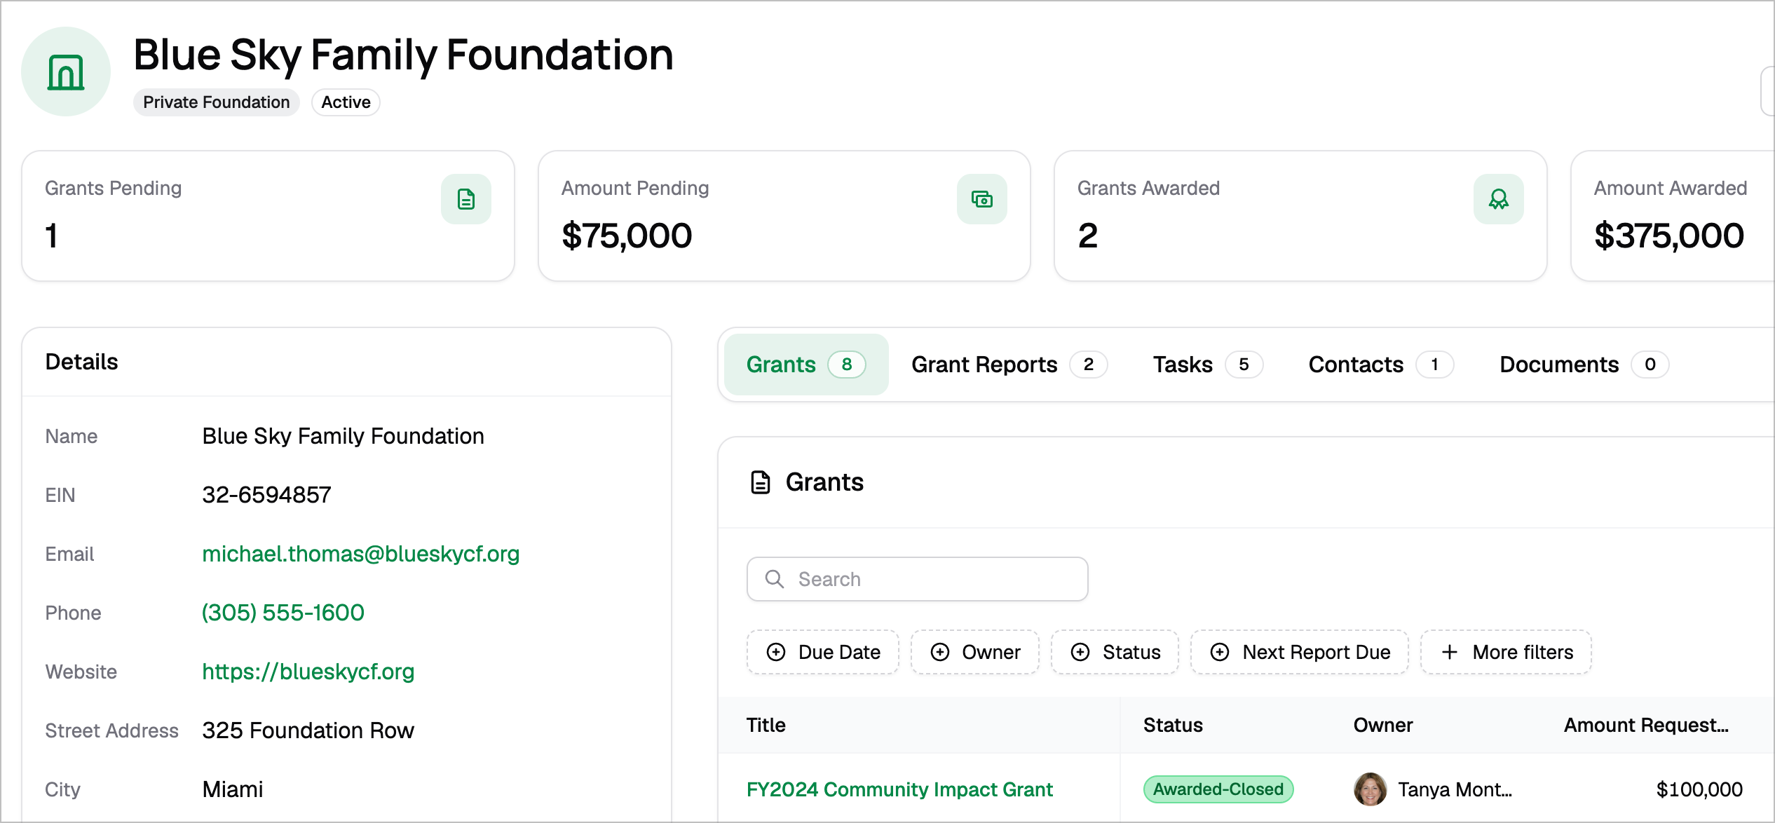Screen dimensions: 1775x823
Task: Click the search magnifier icon
Action: (775, 579)
